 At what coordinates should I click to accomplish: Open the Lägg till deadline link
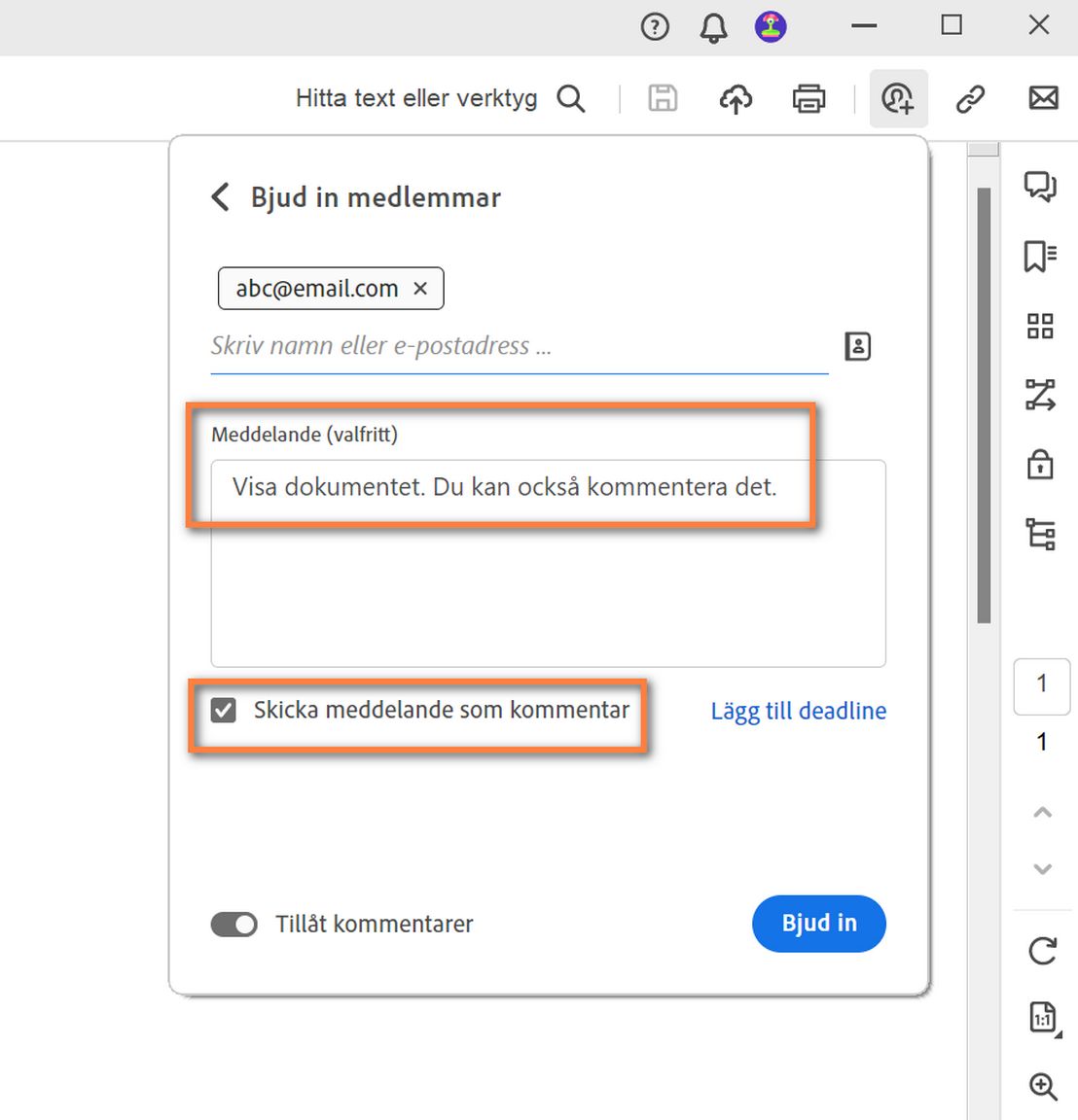click(798, 711)
